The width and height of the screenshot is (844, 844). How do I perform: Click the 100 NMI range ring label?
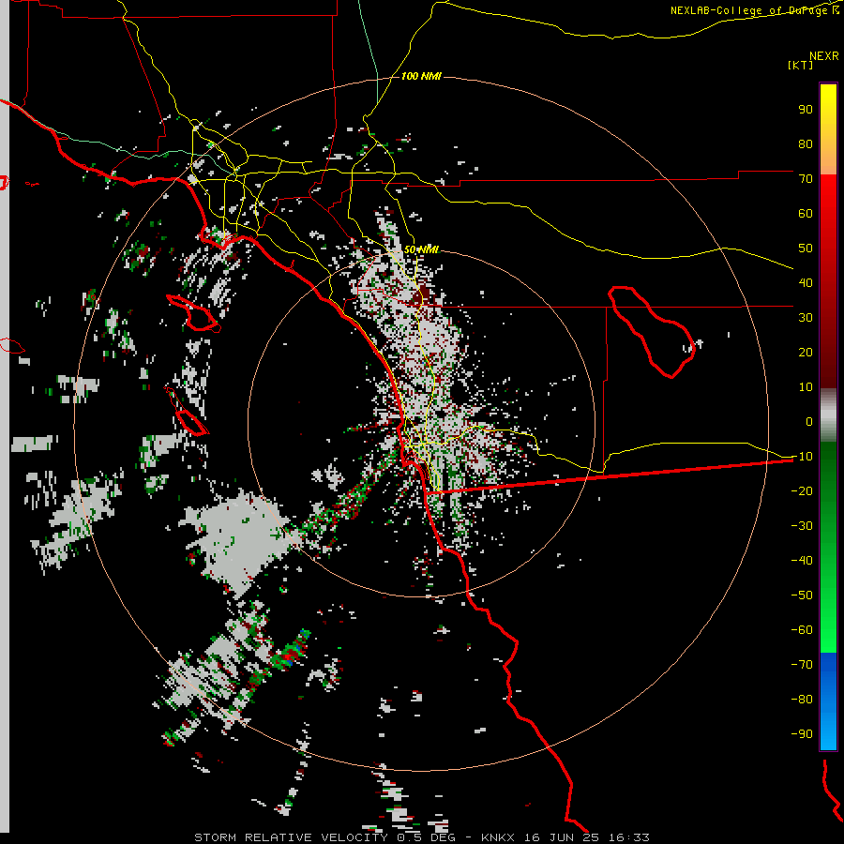421,76
